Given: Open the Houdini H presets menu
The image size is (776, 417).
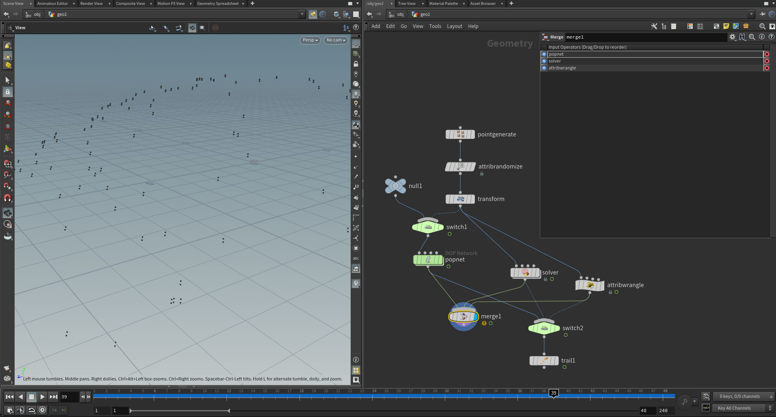Looking at the screenshot, I should [x=742, y=37].
